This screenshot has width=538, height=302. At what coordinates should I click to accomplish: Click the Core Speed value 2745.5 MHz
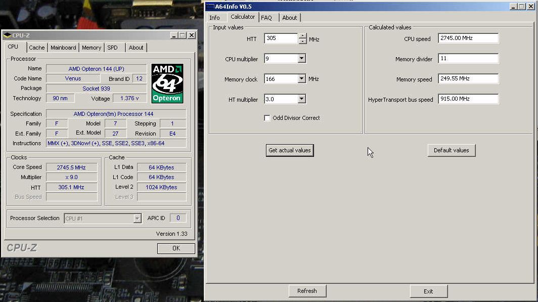coord(71,167)
